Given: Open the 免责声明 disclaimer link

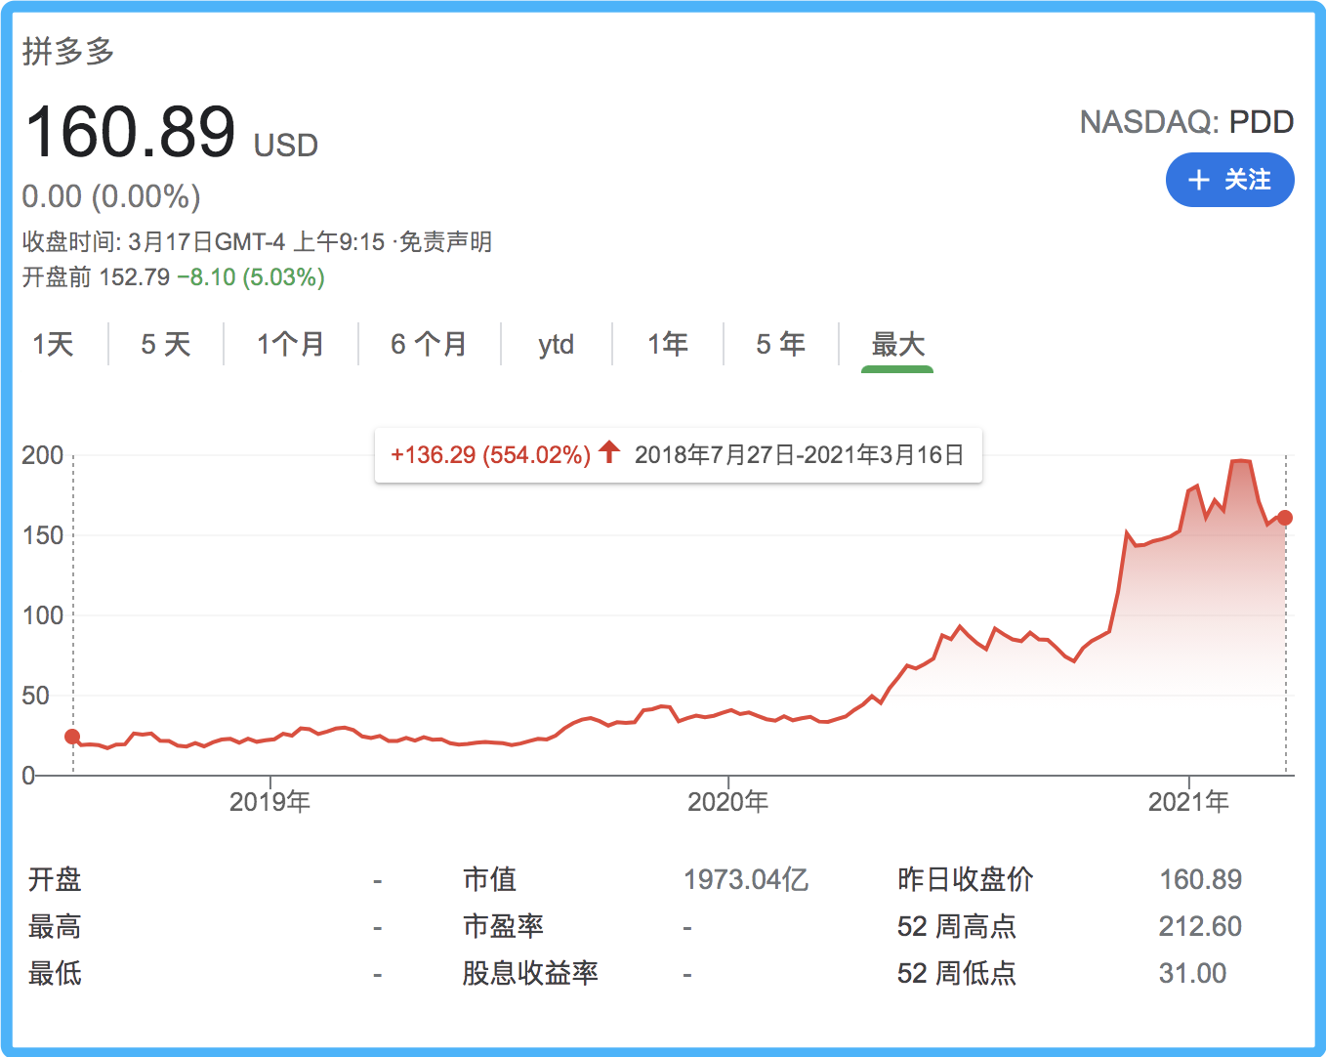Looking at the screenshot, I should [444, 241].
